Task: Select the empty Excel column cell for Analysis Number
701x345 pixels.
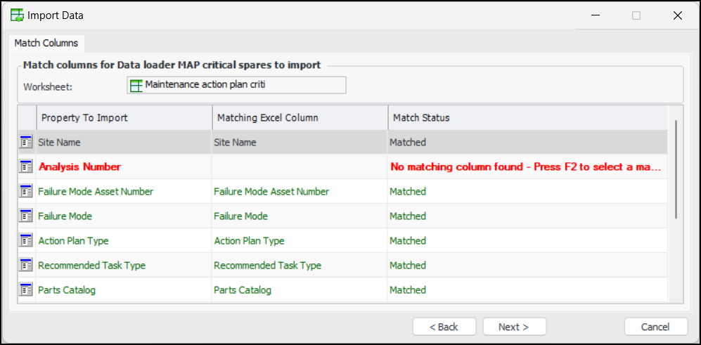Action: 300,167
